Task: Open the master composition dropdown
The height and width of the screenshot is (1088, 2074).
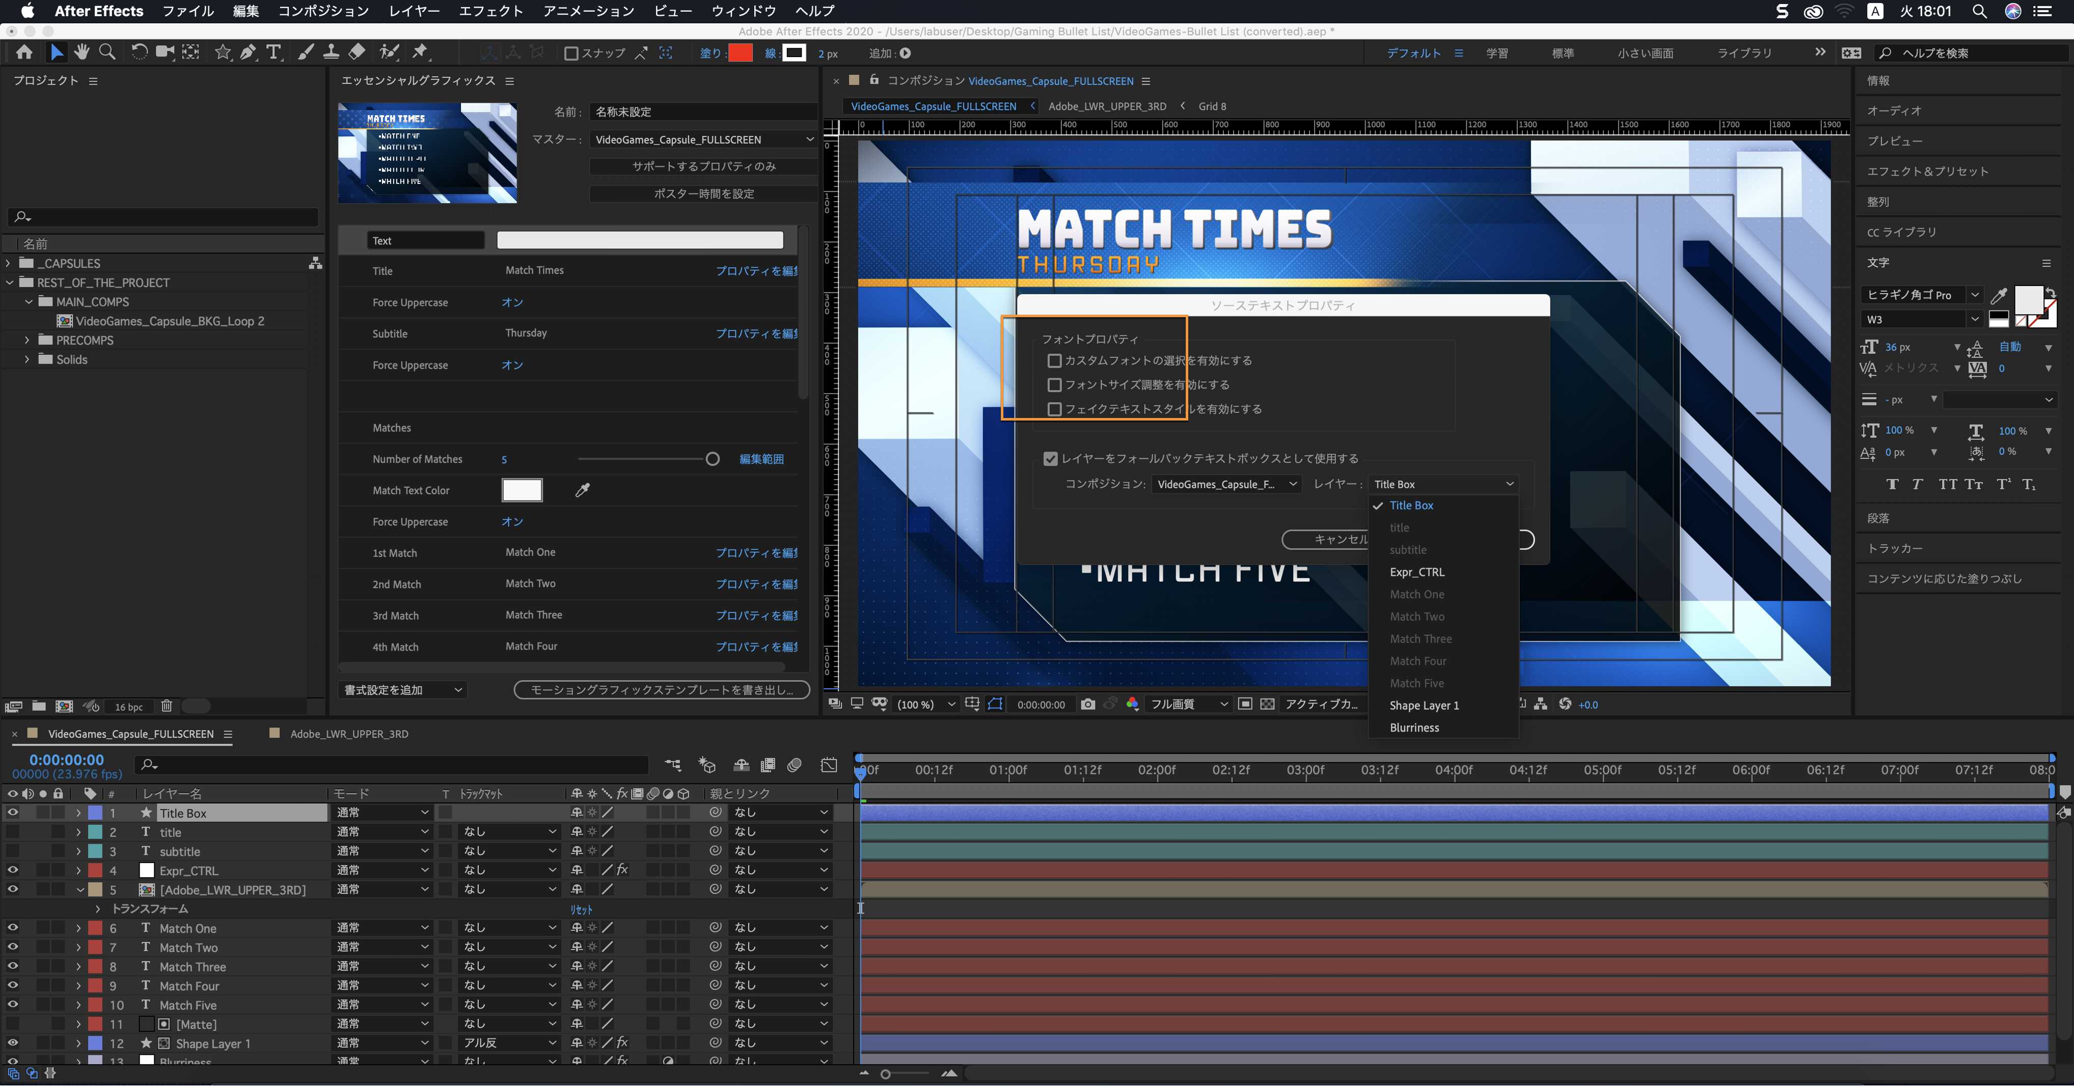Action: 704,140
